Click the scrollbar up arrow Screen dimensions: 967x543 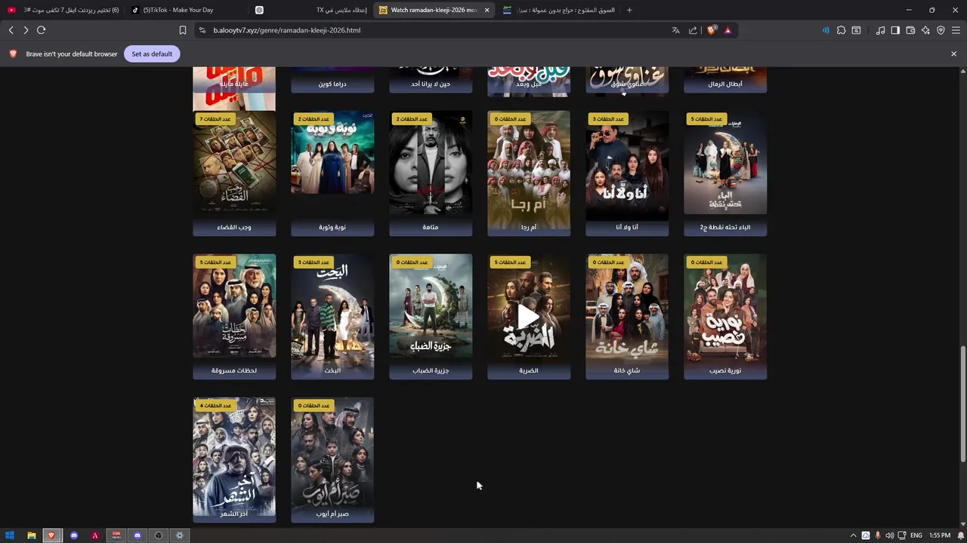tap(962, 72)
